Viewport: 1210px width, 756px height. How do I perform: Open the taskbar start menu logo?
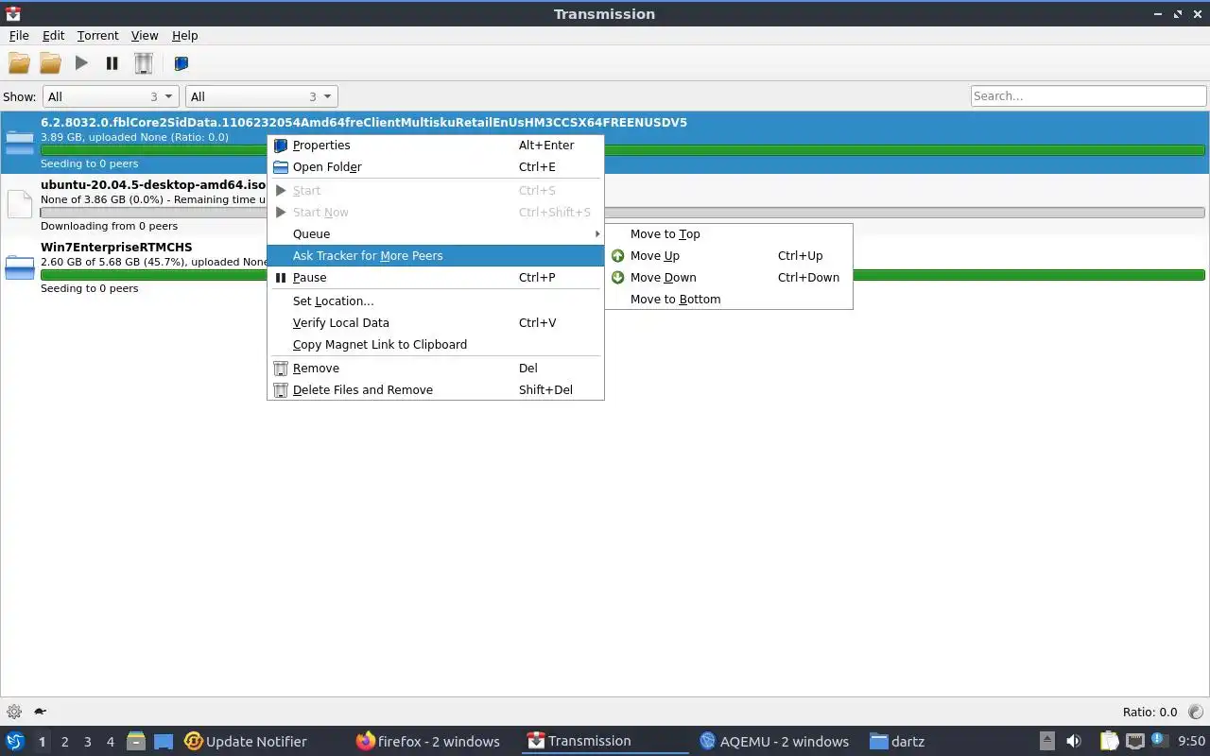pos(14,742)
